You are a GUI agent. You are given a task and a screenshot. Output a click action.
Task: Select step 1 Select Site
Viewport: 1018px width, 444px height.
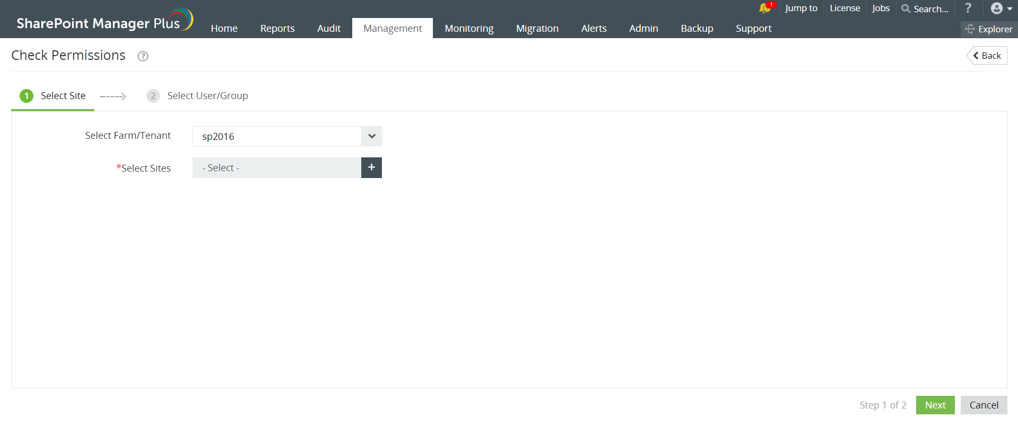53,96
